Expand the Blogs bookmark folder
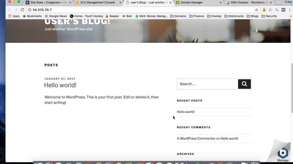 coord(252,16)
